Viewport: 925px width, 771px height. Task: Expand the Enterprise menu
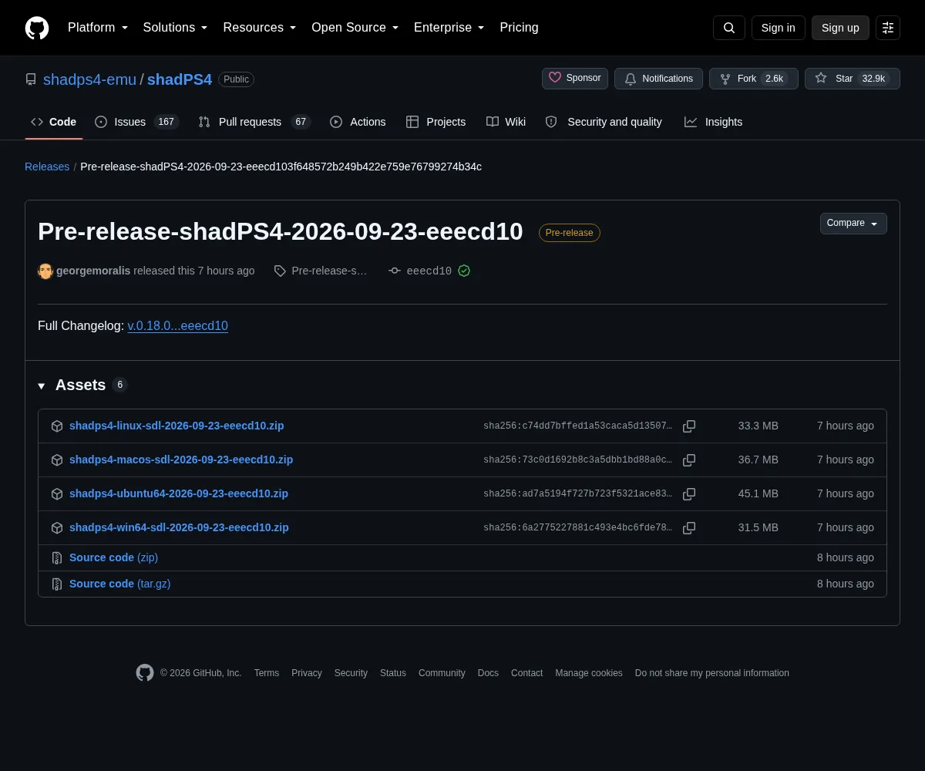(x=449, y=28)
